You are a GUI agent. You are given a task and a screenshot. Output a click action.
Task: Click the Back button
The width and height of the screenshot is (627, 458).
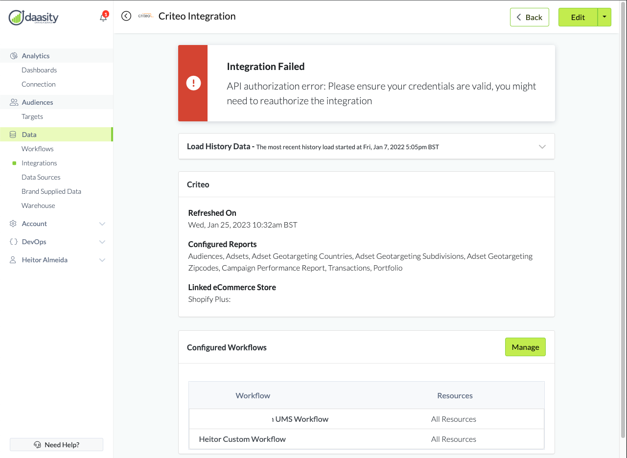529,17
